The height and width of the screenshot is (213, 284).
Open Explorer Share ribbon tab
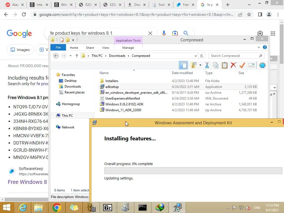(90, 48)
